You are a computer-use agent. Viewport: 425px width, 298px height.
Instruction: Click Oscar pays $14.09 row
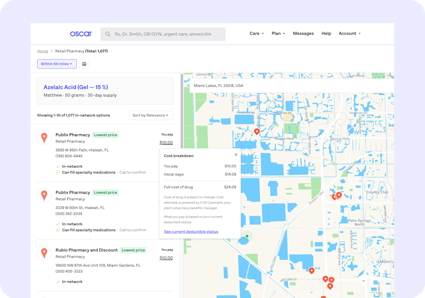[200, 174]
